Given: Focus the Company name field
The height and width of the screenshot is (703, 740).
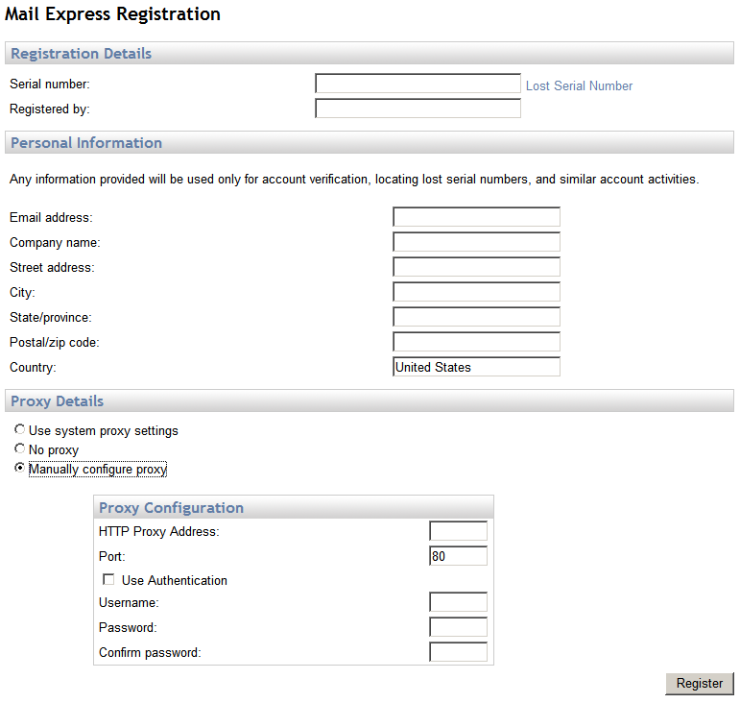Looking at the screenshot, I should pos(476,242).
